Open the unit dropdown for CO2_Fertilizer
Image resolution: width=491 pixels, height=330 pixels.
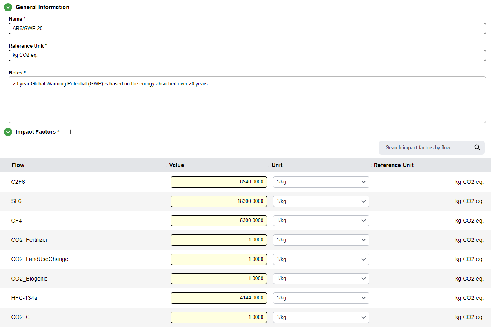[321, 240]
